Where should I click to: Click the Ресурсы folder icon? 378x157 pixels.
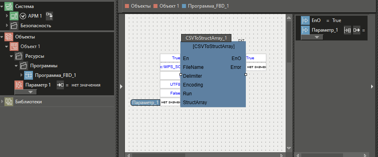click(x=19, y=56)
